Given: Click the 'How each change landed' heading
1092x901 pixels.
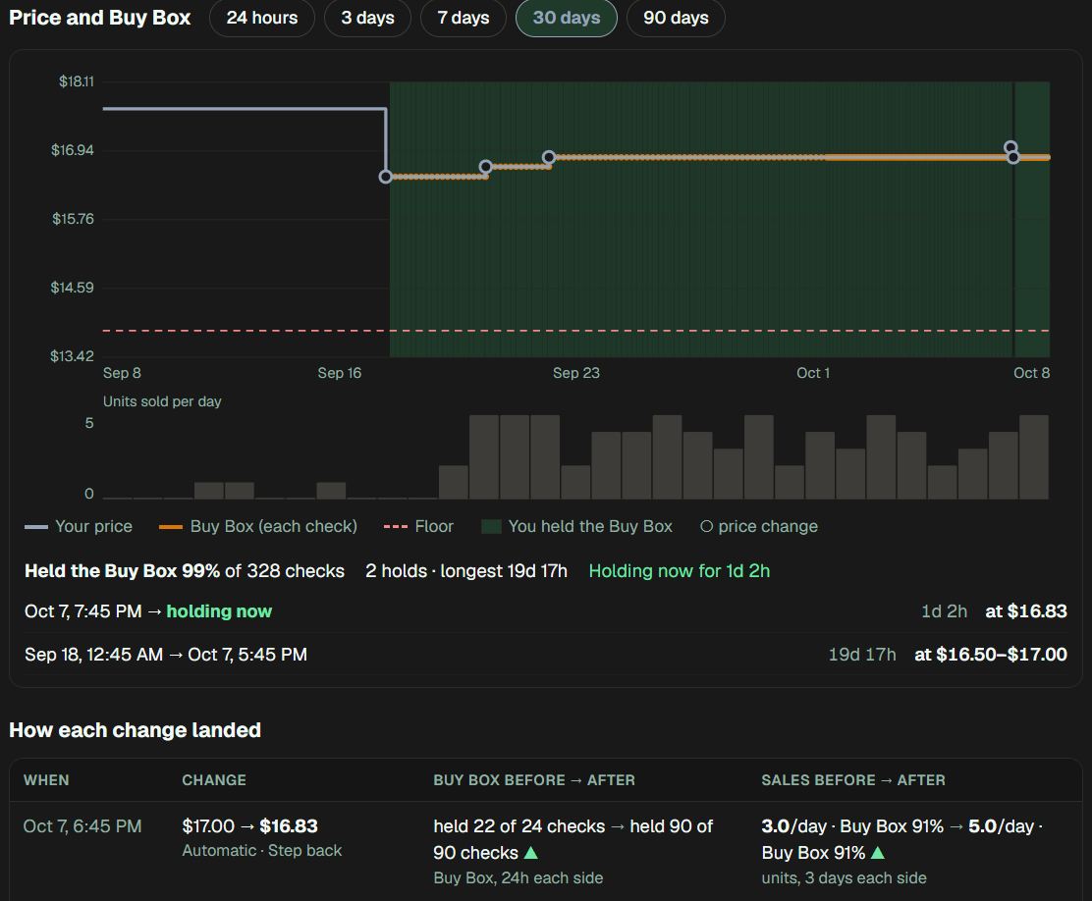Looking at the screenshot, I should (136, 729).
